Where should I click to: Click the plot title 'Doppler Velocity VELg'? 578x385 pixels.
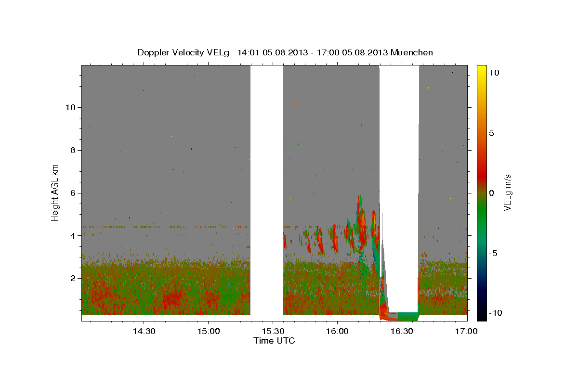(184, 52)
